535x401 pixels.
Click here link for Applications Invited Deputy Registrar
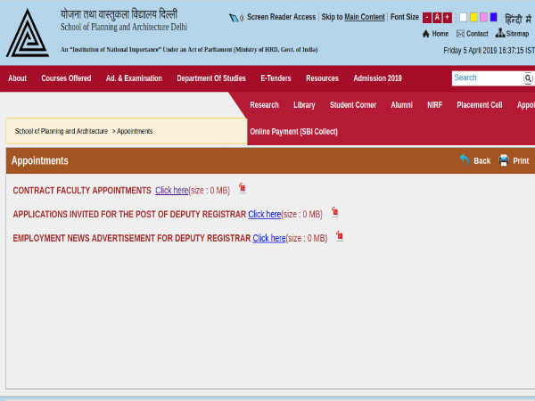pyautogui.click(x=265, y=214)
